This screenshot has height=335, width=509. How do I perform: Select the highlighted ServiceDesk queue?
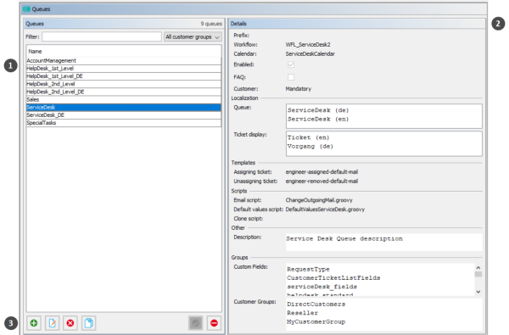pos(124,108)
